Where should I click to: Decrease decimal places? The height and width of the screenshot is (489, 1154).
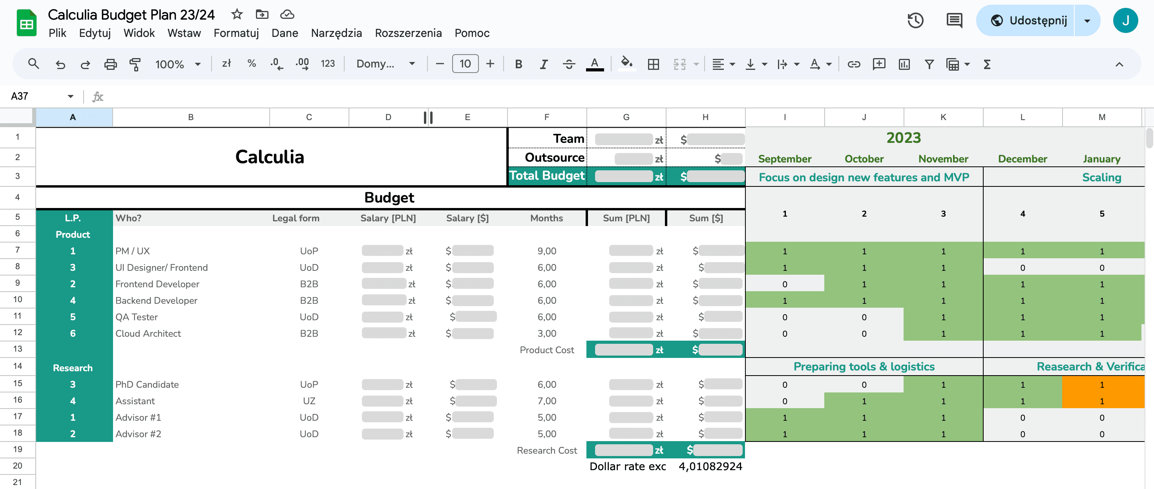(276, 64)
